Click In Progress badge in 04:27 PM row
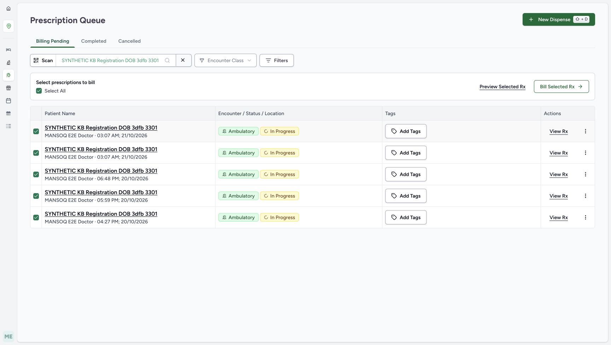 tap(279, 218)
